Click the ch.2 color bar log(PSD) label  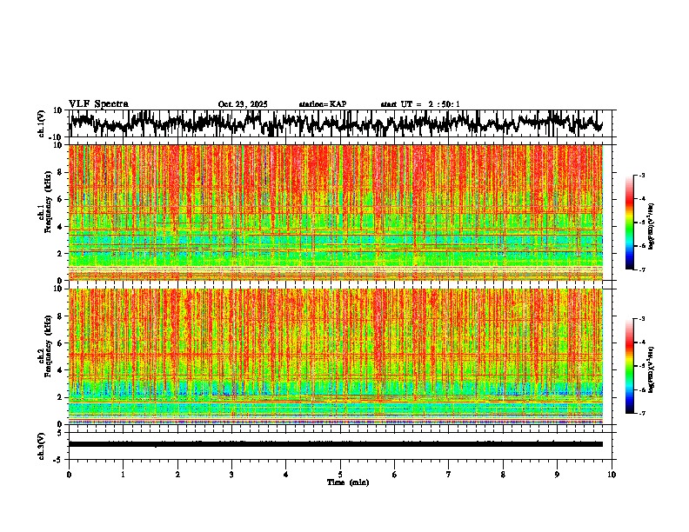click(x=651, y=369)
